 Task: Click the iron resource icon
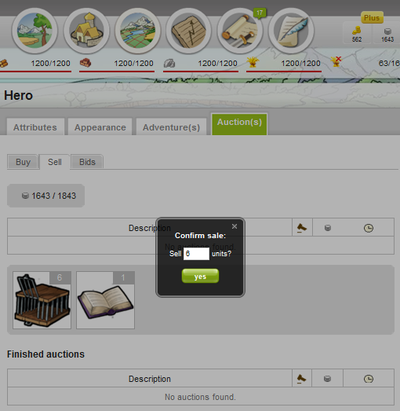click(x=169, y=63)
